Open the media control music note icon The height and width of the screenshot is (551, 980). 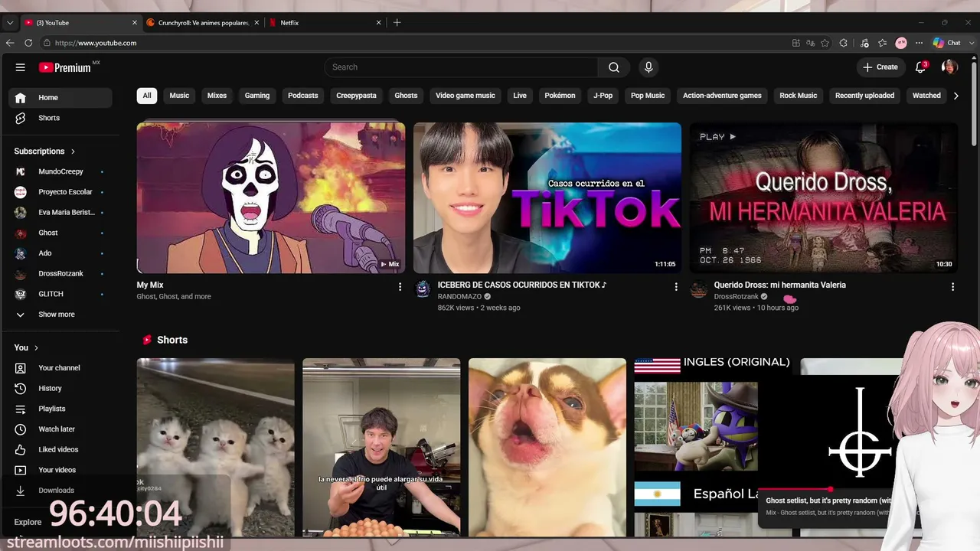(864, 43)
